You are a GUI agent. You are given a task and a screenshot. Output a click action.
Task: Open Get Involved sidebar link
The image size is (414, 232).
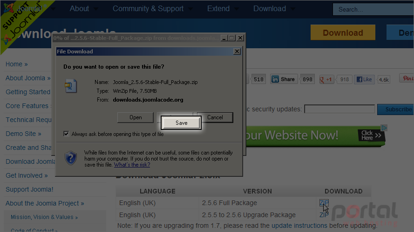(x=27, y=175)
